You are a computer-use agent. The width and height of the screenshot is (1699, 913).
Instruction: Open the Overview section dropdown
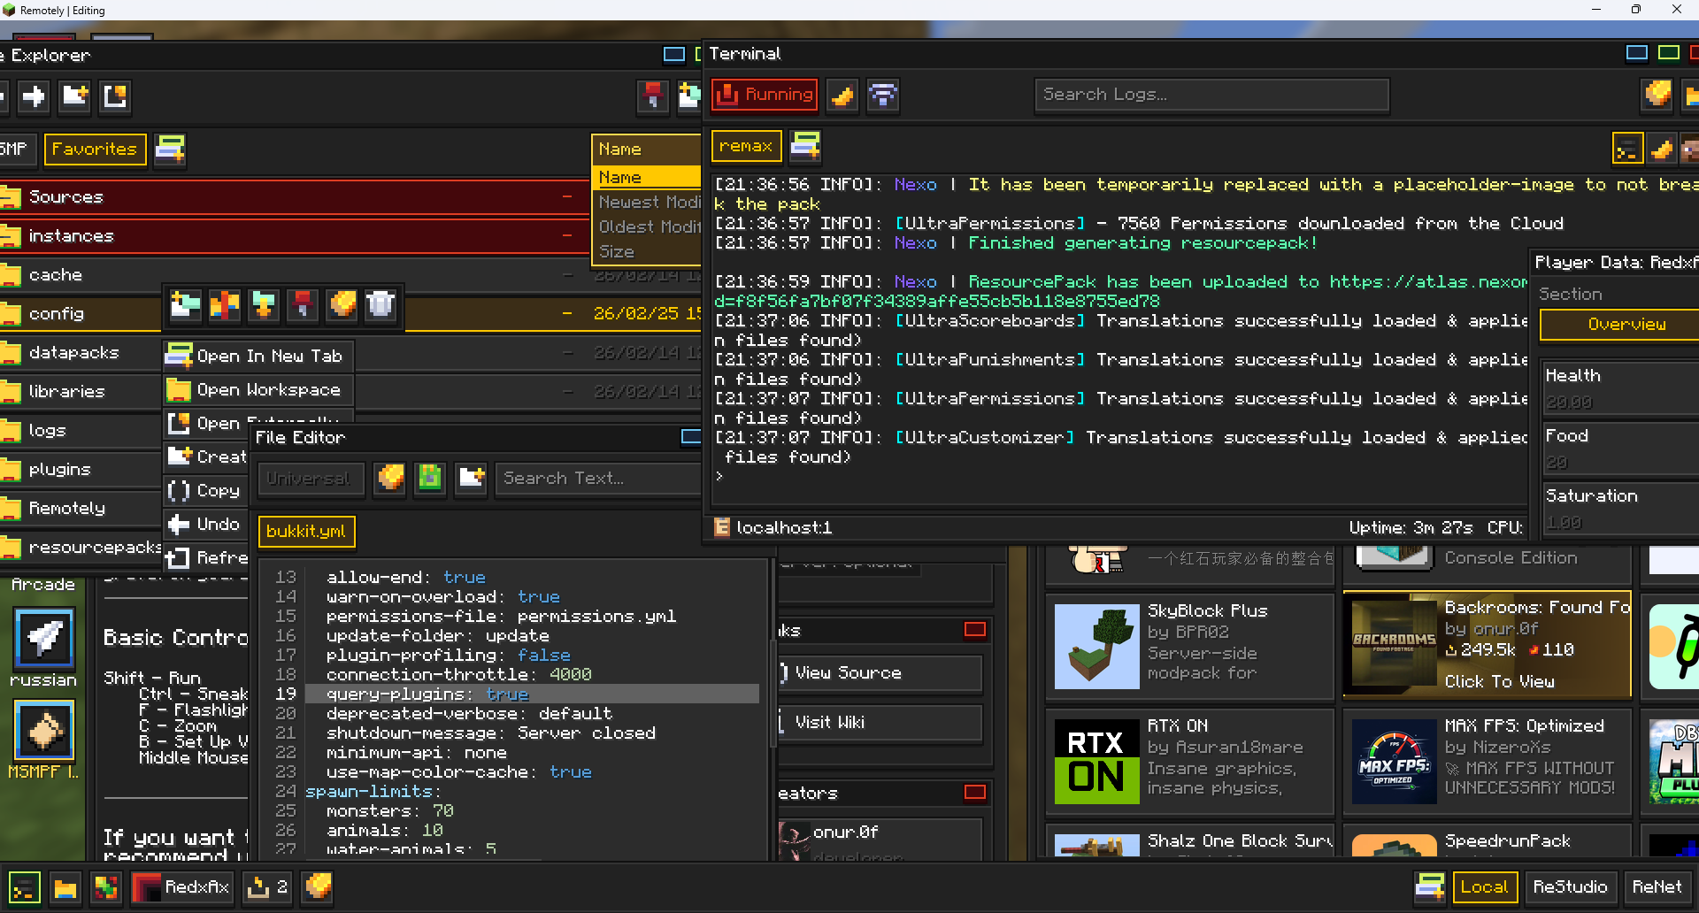[x=1619, y=325]
